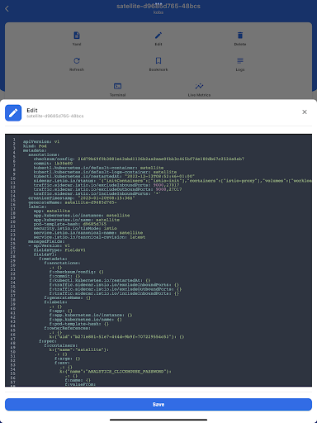Image resolution: width=317 pixels, height=423 pixels.
Task: Click the 'fieldsType: FieldsV1' line
Action: pyautogui.click(x=59, y=250)
